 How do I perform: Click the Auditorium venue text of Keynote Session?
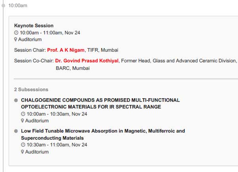30,39
